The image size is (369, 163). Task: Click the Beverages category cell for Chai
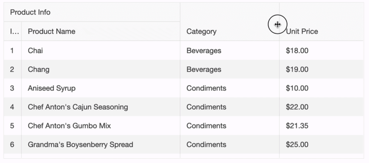tap(204, 51)
